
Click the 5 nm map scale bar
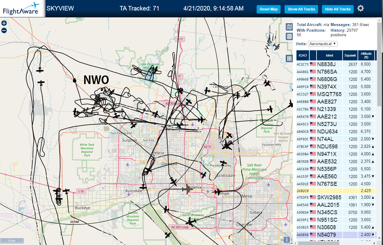click(12, 241)
